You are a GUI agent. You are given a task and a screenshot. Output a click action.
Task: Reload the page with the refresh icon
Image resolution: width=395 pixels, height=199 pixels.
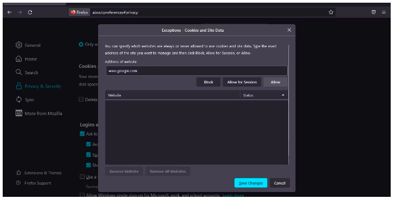click(30, 12)
